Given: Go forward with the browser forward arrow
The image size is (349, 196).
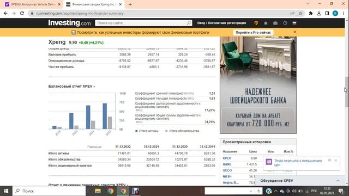Looking at the screenshot, I should tap(14, 13).
